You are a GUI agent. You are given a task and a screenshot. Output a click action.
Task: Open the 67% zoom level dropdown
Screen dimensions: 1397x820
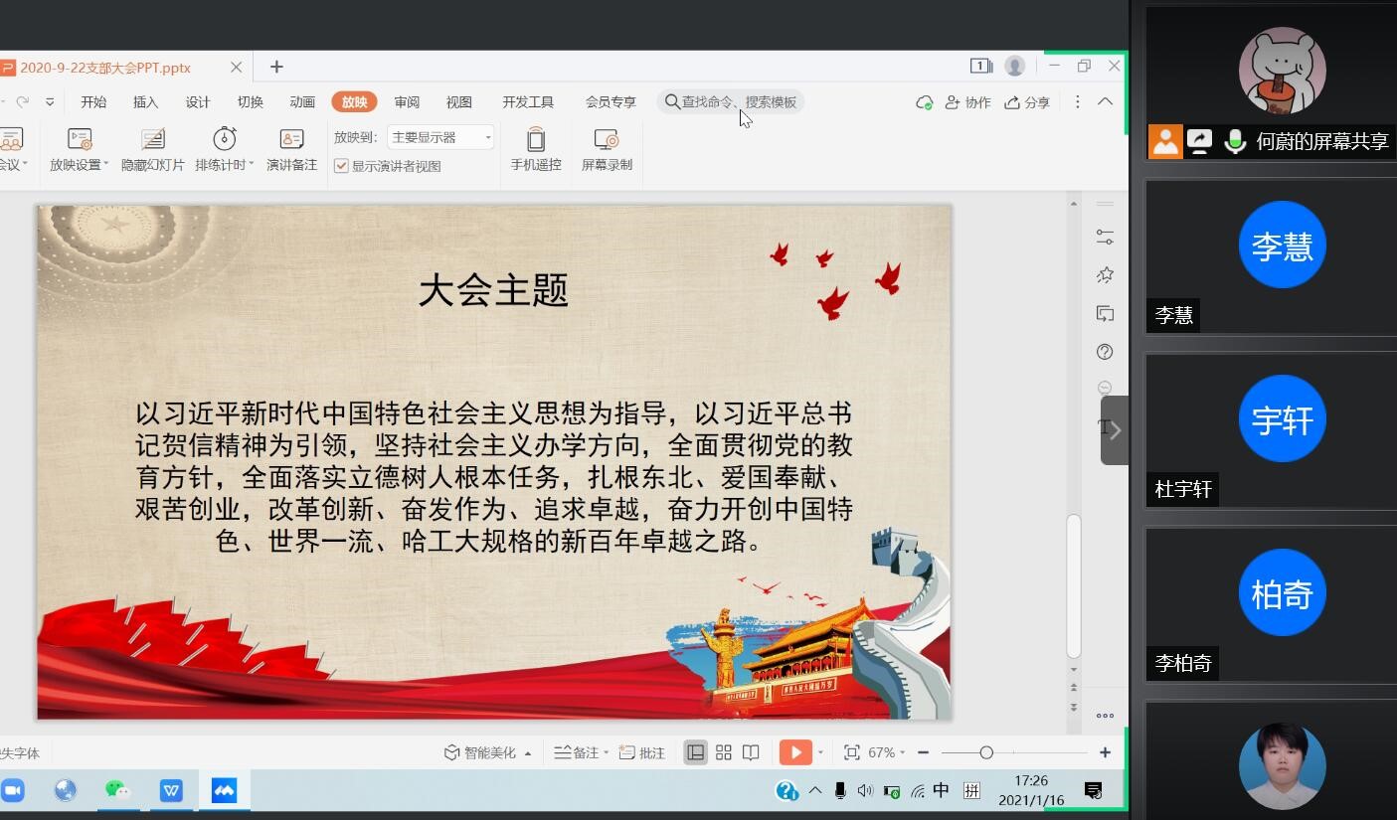[x=890, y=752]
